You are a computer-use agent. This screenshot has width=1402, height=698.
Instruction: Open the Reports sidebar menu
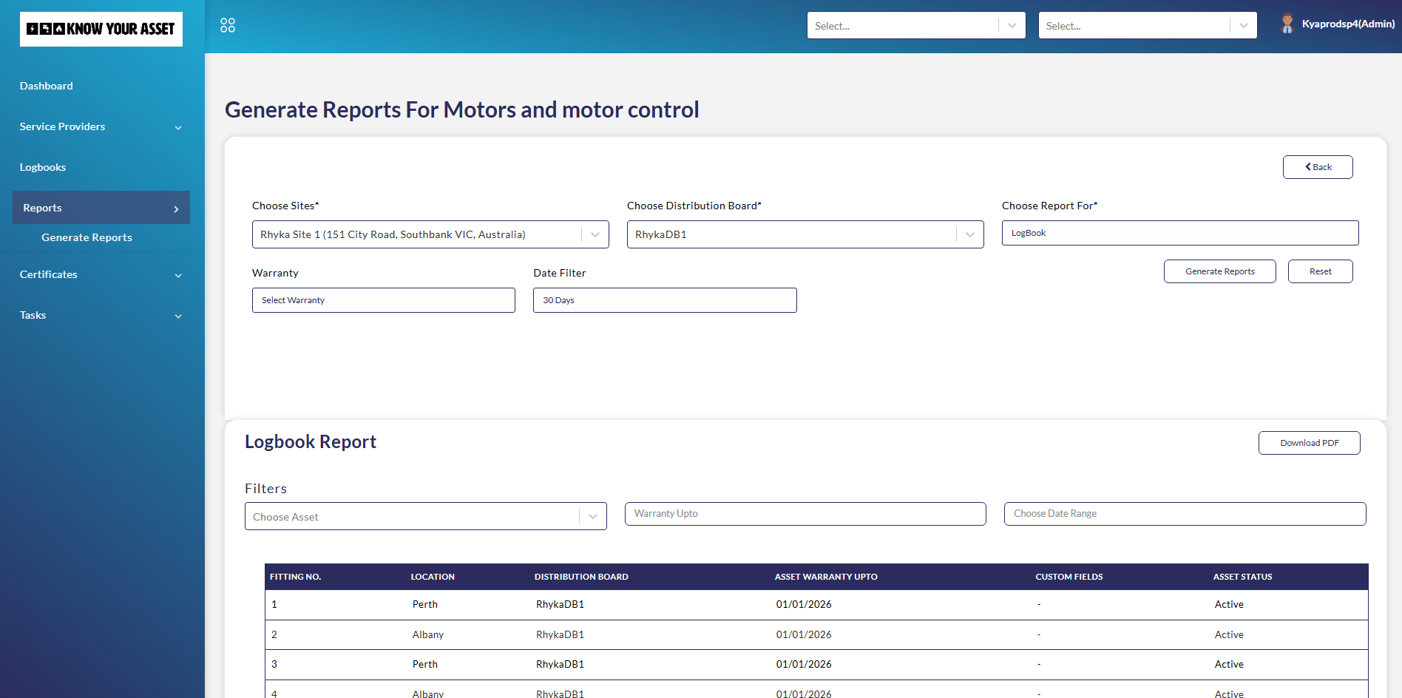(101, 208)
